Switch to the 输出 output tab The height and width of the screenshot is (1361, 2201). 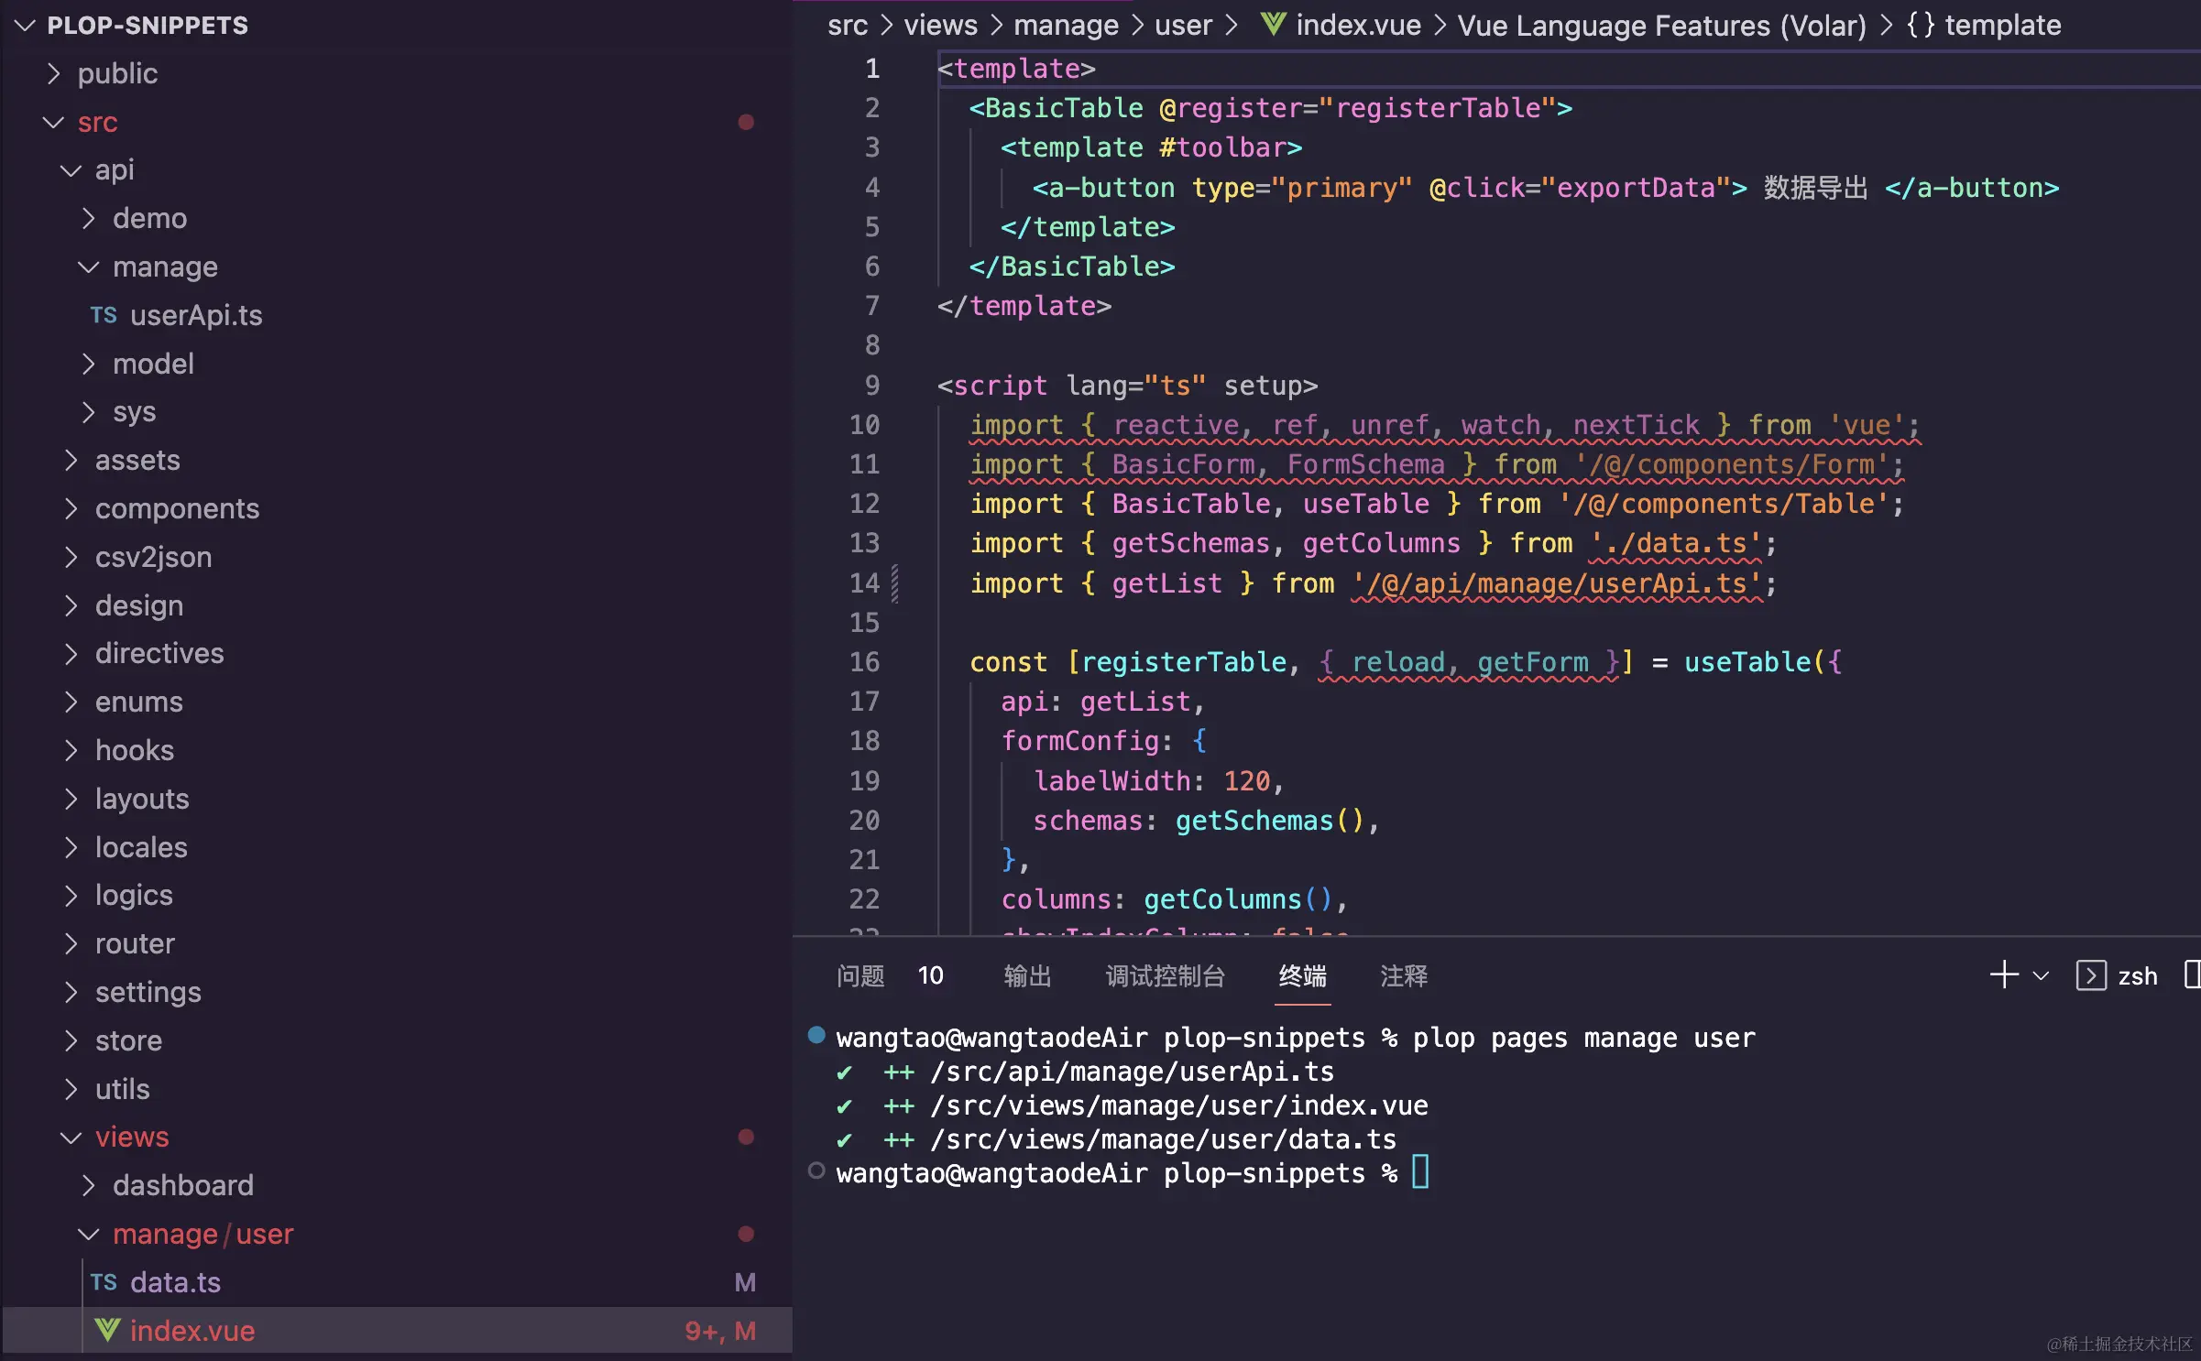(x=1027, y=976)
